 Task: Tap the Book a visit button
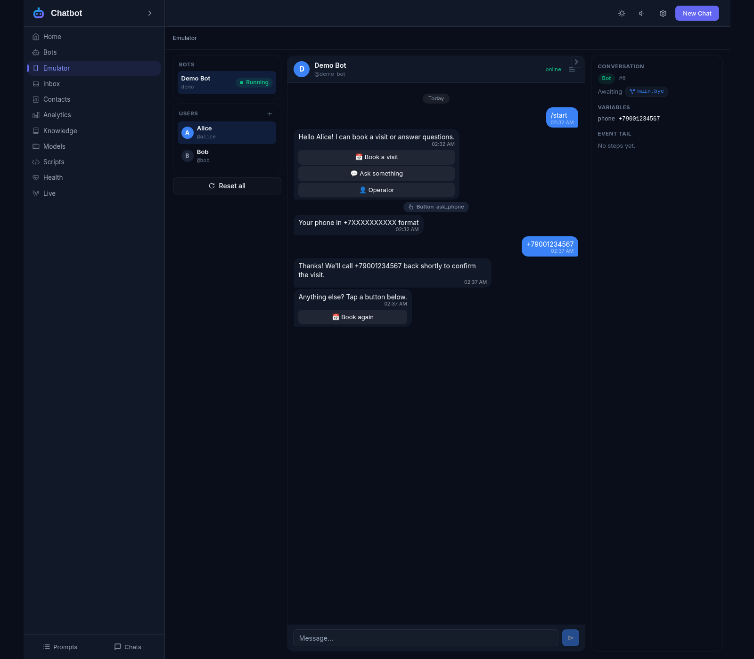377,157
